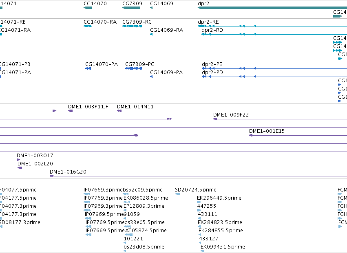Click the DME1-002L20 BAC label

point(35,164)
